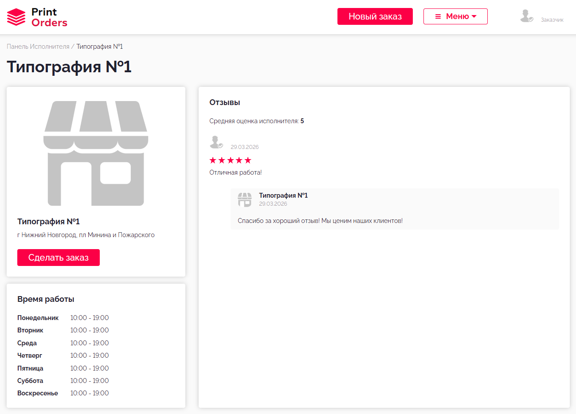This screenshot has width=576, height=414.
Task: Click Типография №1 name in review reply
Action: (x=283, y=195)
